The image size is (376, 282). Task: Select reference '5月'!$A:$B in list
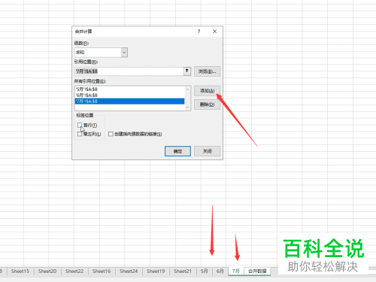tap(129, 89)
